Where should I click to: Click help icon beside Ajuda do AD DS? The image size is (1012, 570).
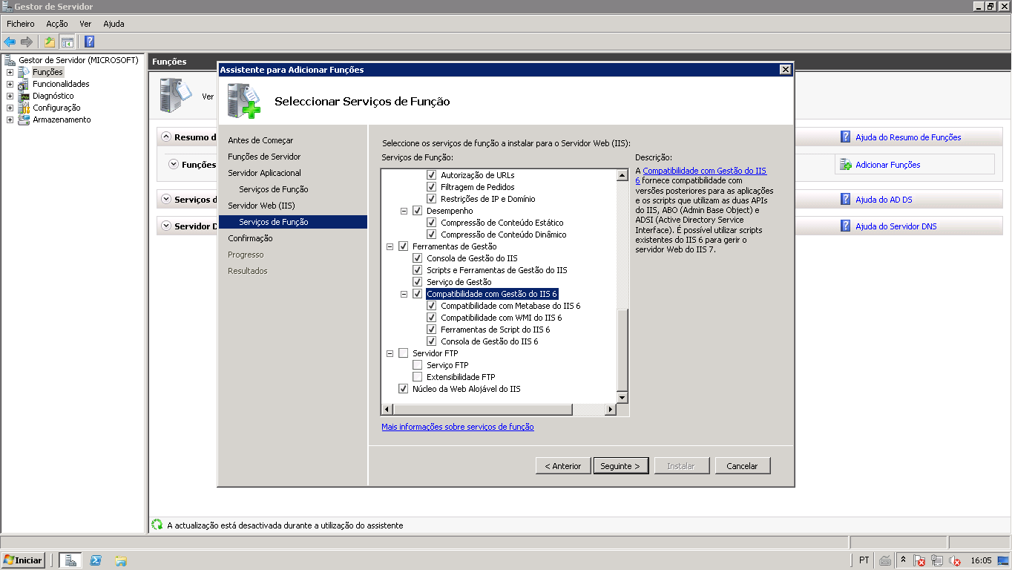[845, 199]
